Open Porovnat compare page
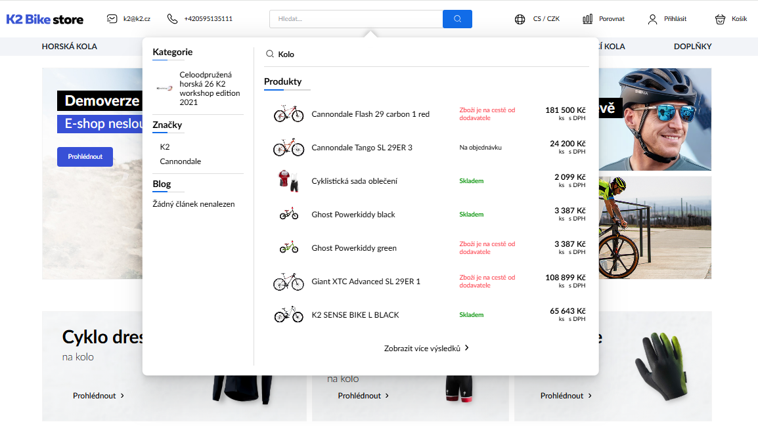The width and height of the screenshot is (758, 426). pos(612,19)
